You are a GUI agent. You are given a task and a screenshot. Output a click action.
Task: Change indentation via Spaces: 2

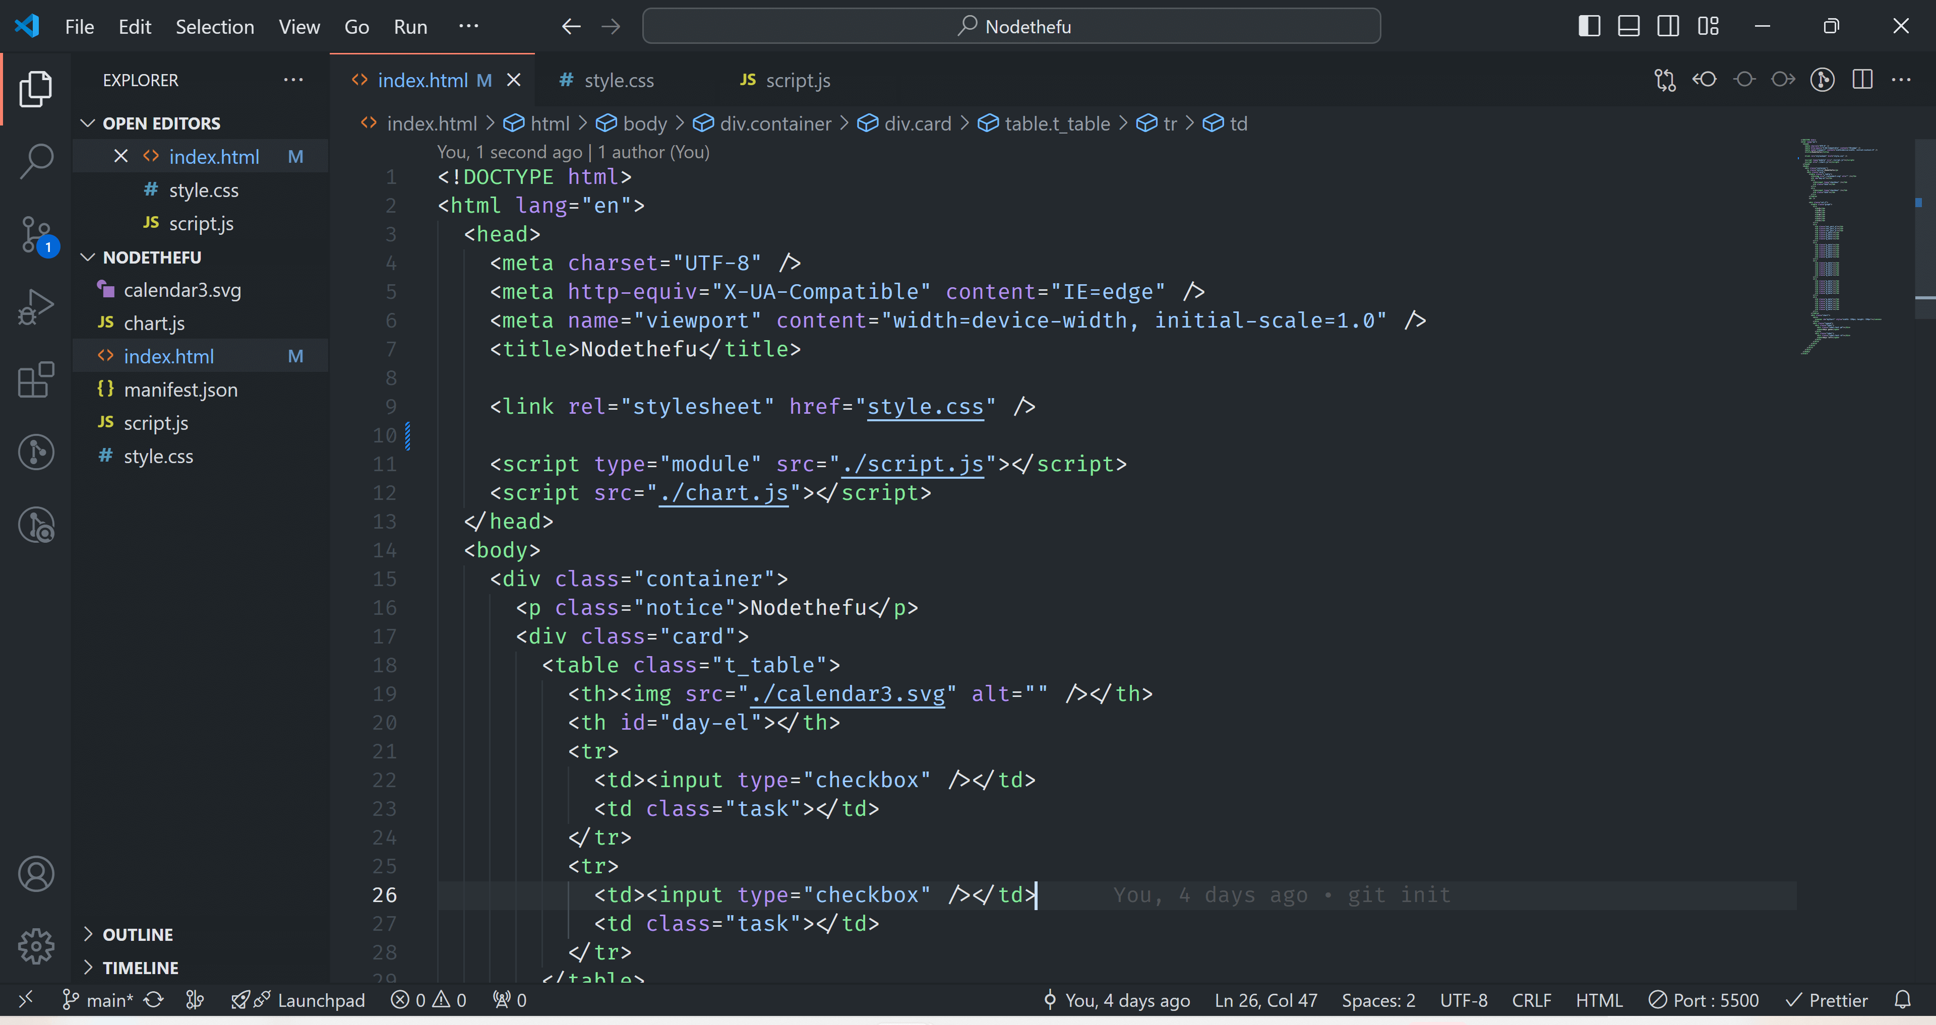coord(1378,1000)
